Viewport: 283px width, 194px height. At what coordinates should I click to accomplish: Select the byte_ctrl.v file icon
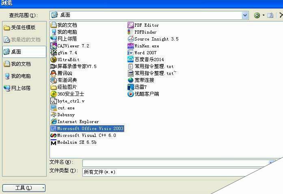54,101
